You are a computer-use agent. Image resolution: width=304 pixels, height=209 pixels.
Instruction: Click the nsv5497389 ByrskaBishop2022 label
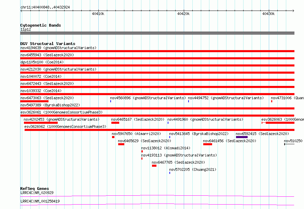click(x=50, y=105)
